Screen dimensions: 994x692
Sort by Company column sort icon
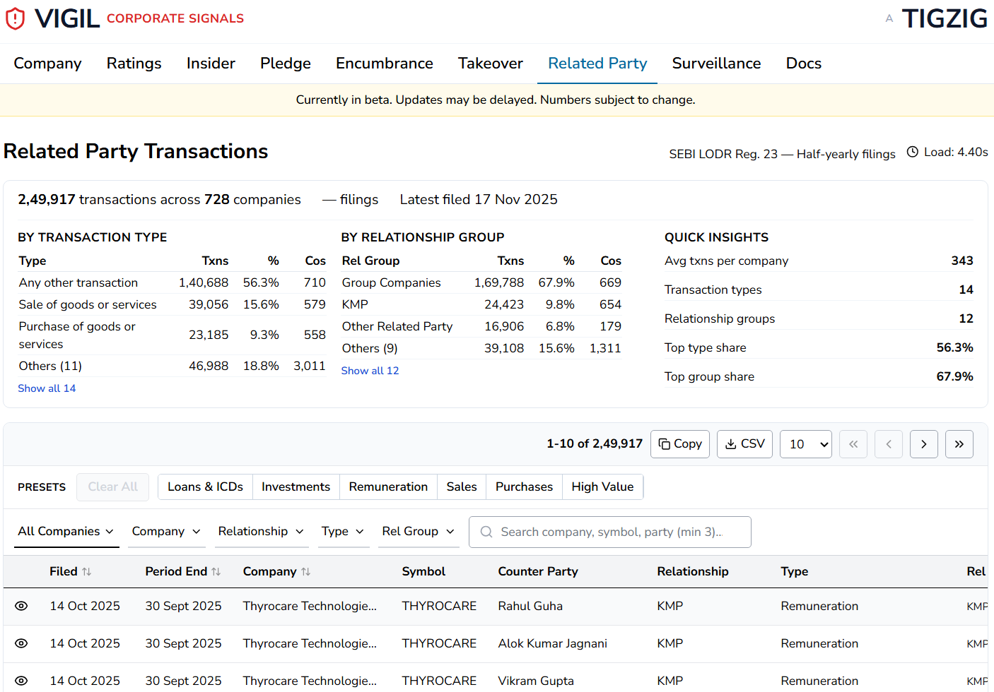click(x=306, y=572)
